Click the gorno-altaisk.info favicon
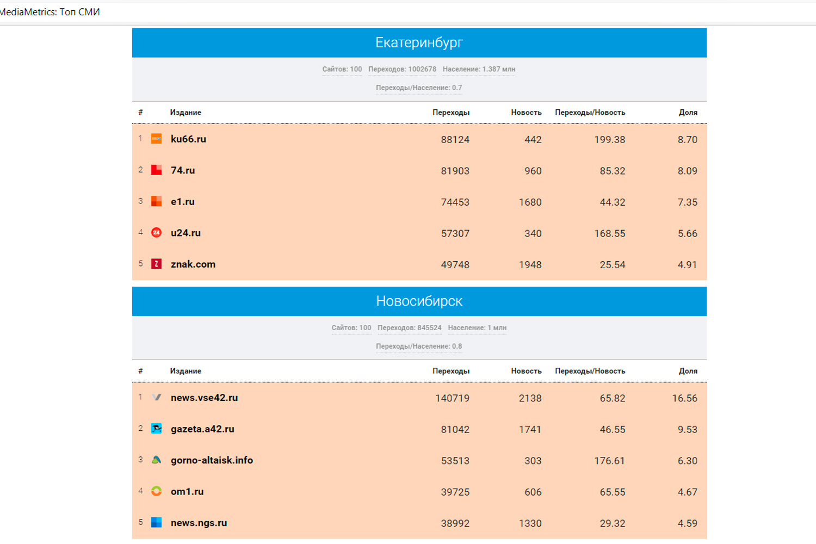This screenshot has height=544, width=816. pos(156,460)
